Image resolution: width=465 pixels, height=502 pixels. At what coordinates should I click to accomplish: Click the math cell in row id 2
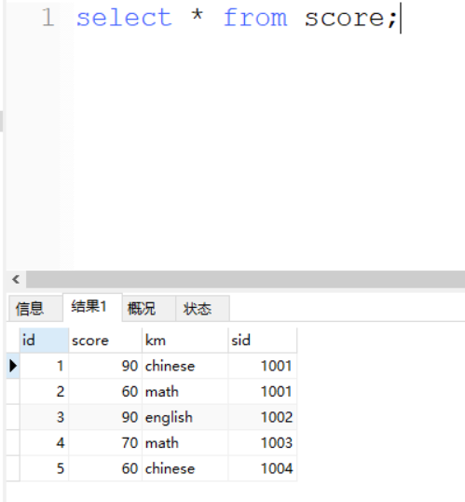[x=185, y=392]
